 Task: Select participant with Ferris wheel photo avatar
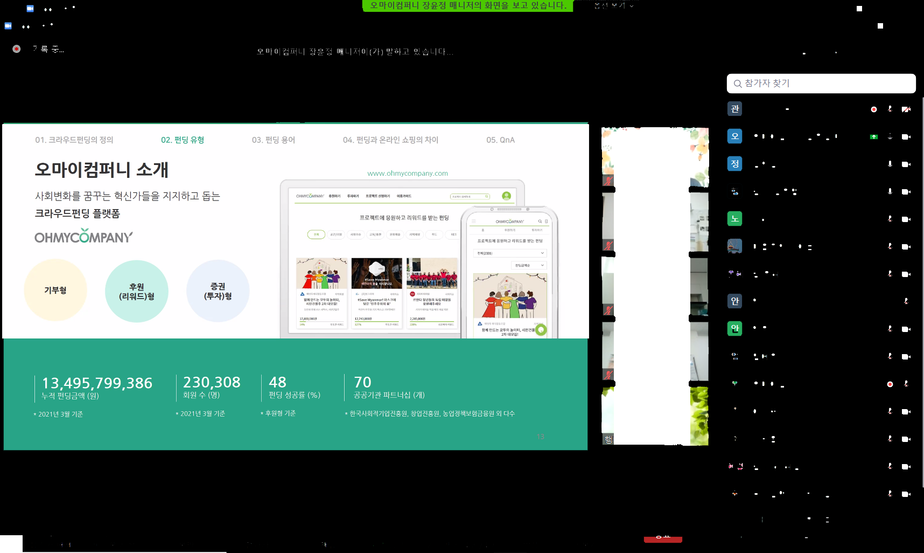click(735, 246)
